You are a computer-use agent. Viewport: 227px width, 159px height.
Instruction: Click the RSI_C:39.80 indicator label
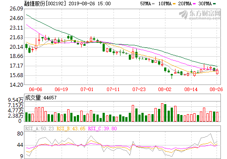click(x=103, y=129)
